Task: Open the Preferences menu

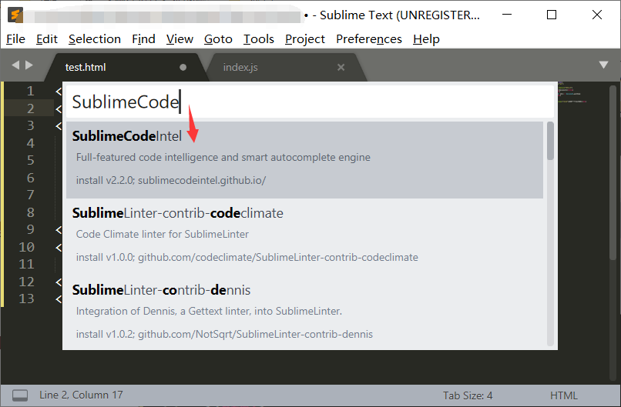Action: tap(369, 39)
